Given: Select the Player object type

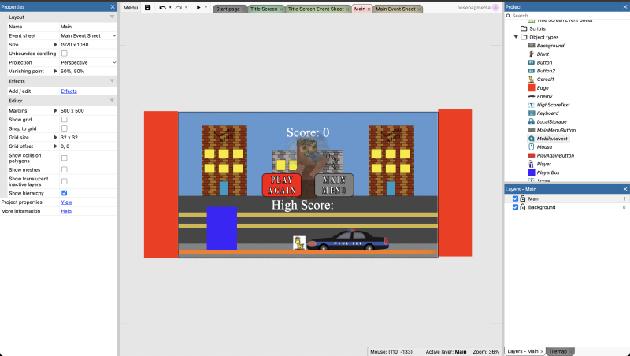Looking at the screenshot, I should pos(543,164).
